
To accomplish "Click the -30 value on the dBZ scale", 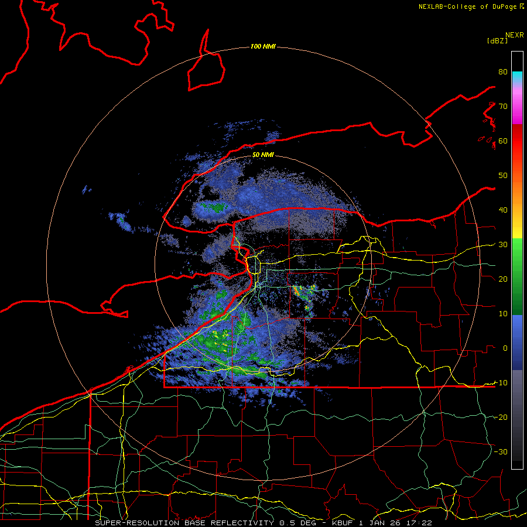I will coord(501,452).
